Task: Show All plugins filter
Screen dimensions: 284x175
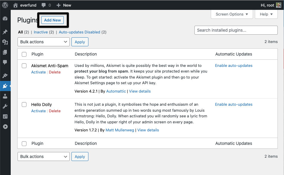Action: pos(21,32)
